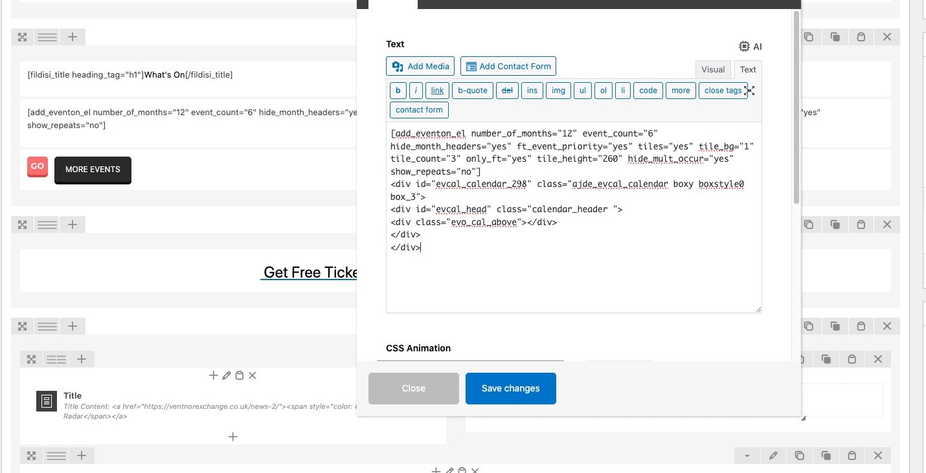Screen dimensions: 926x473
Task: Click Add Contact Form button
Action: click(x=508, y=66)
